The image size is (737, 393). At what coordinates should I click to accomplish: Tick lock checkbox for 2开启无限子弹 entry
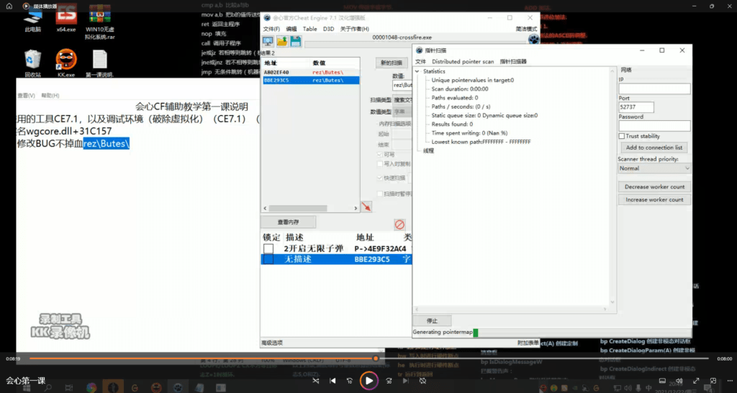[268, 248]
